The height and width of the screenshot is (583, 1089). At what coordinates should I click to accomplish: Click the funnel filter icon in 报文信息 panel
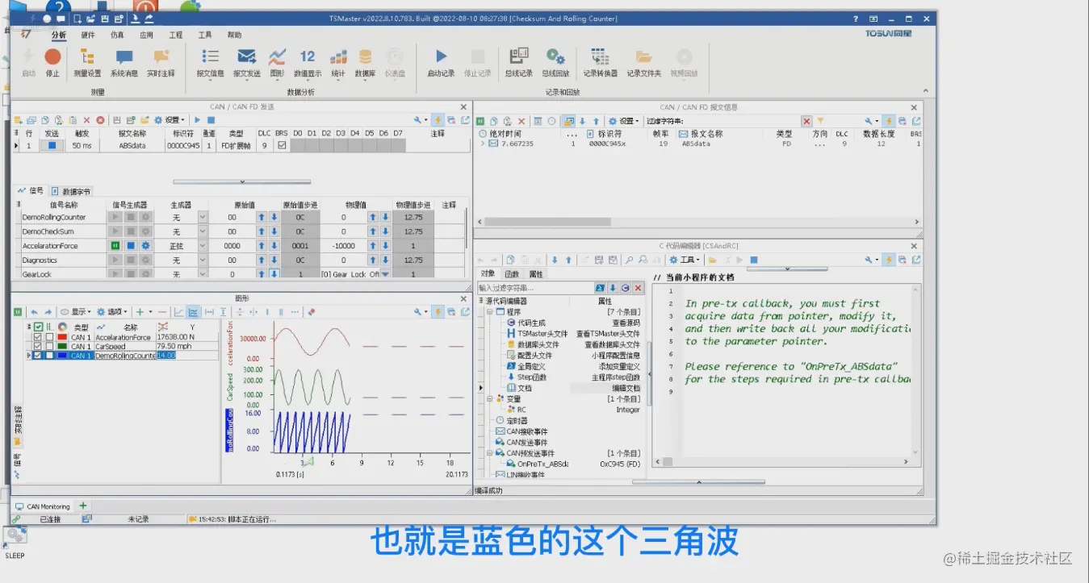[x=819, y=121]
